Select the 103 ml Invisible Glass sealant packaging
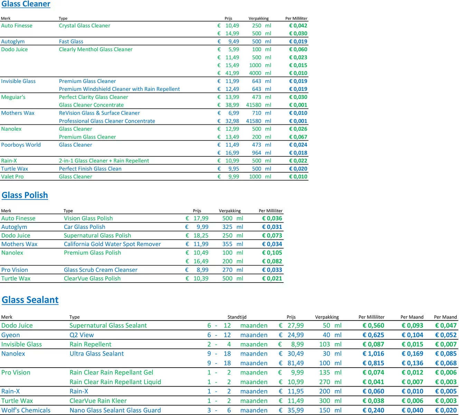Image resolution: width=459 pixels, height=415 pixels. coord(330,344)
